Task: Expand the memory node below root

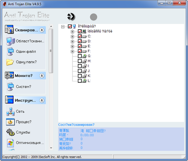Action: point(72,32)
